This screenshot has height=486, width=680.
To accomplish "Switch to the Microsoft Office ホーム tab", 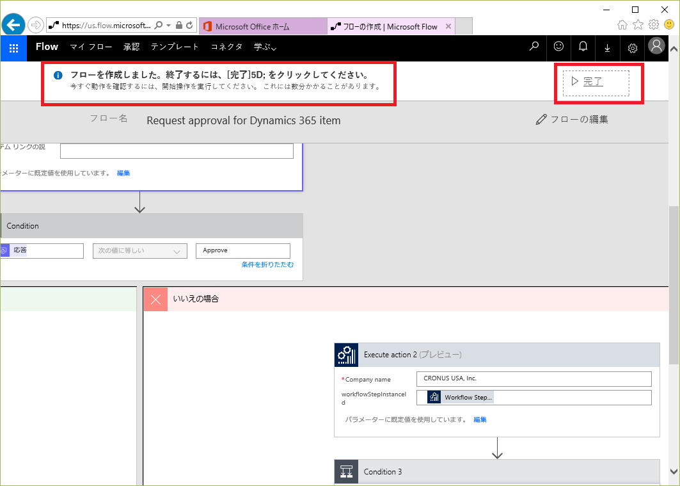I will 263,26.
